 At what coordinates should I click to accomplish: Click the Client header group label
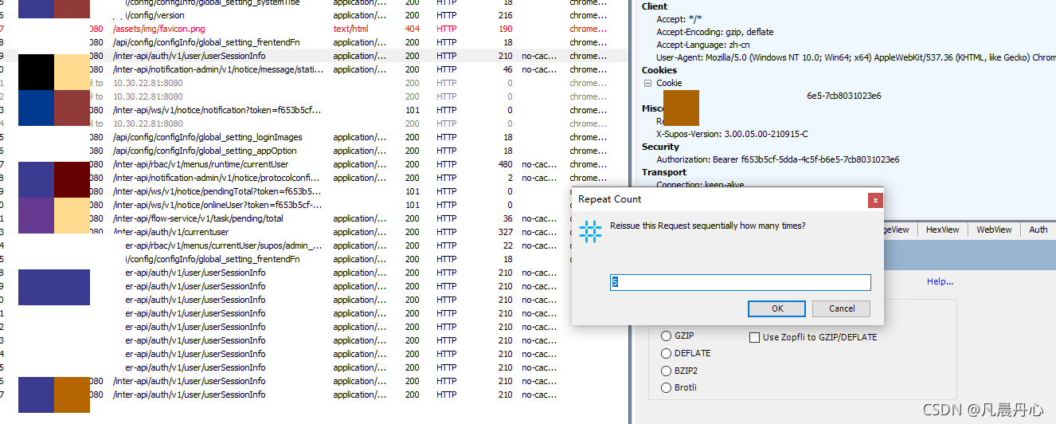pos(655,6)
